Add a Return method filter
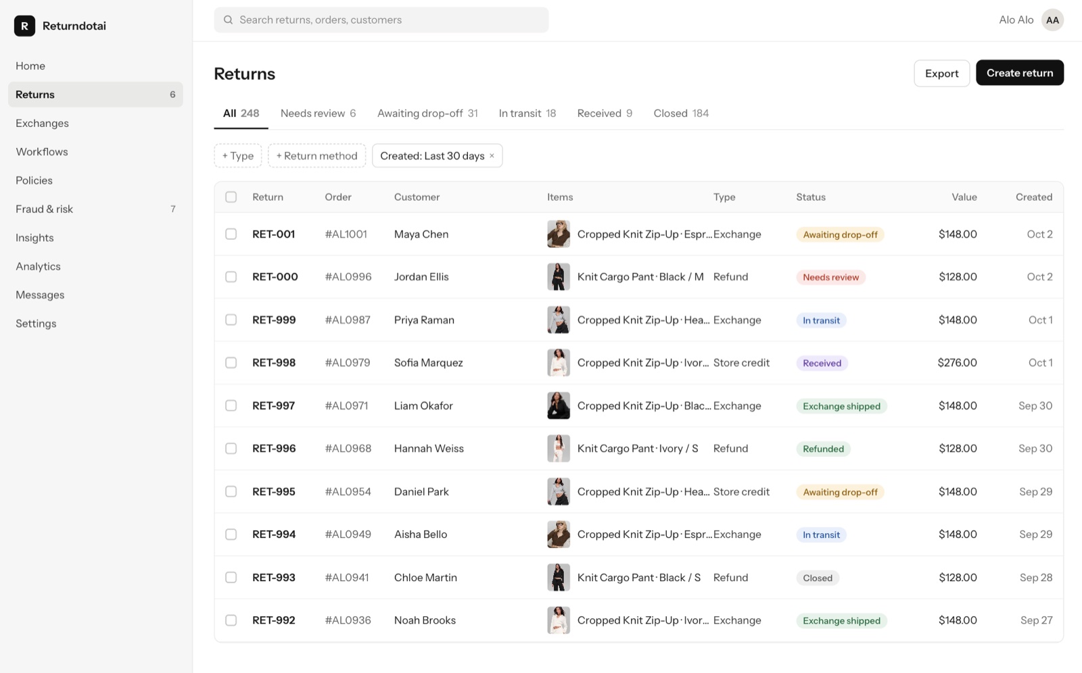Viewport: 1082px width, 673px height. 317,155
